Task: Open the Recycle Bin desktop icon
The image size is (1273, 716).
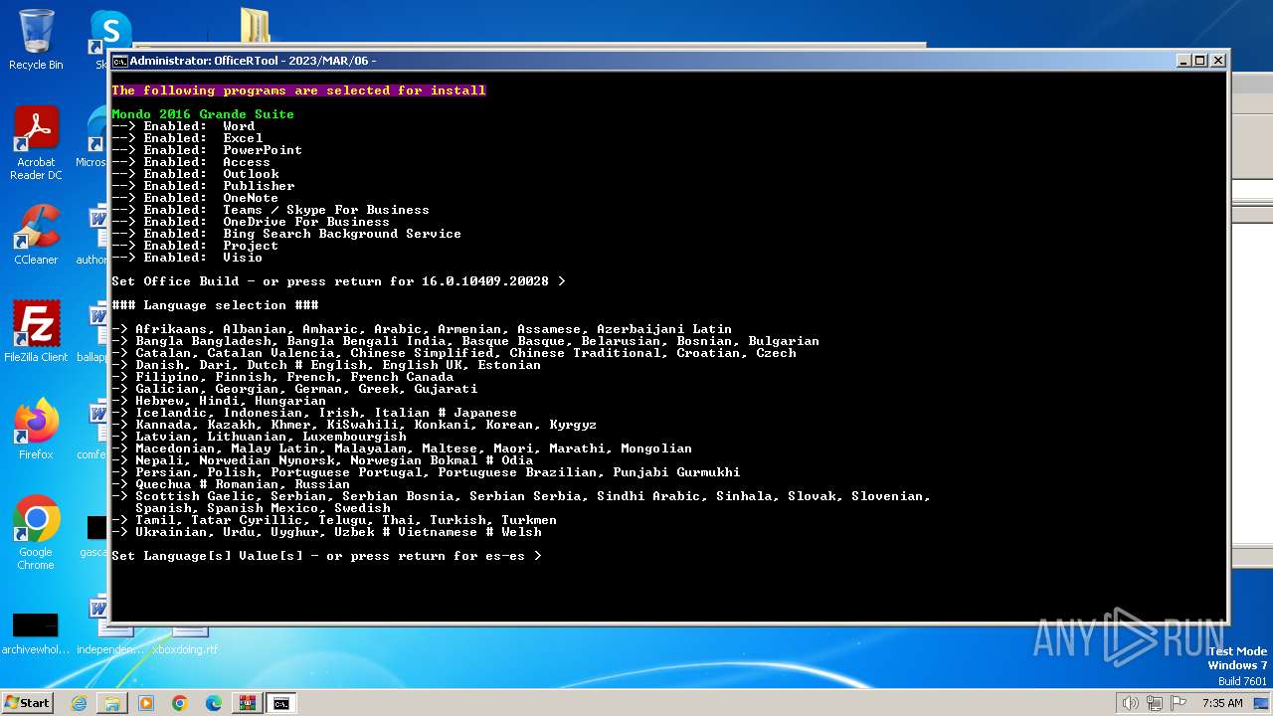Action: point(36,40)
